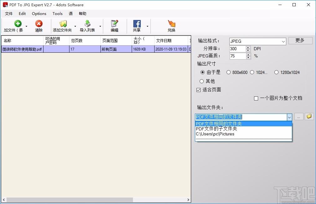Open the 帮助 help menu
The height and width of the screenshot is (204, 316).
(82, 13)
